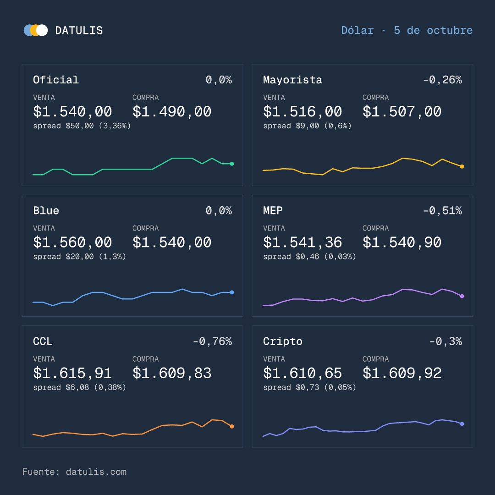Screen dimensions: 495x495
Task: Click Mayorista venta price $1.516,00
Action: point(302,111)
